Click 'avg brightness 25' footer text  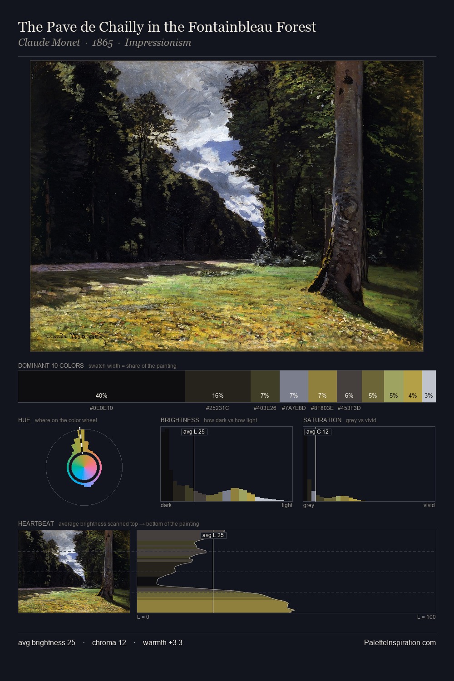[47, 642]
